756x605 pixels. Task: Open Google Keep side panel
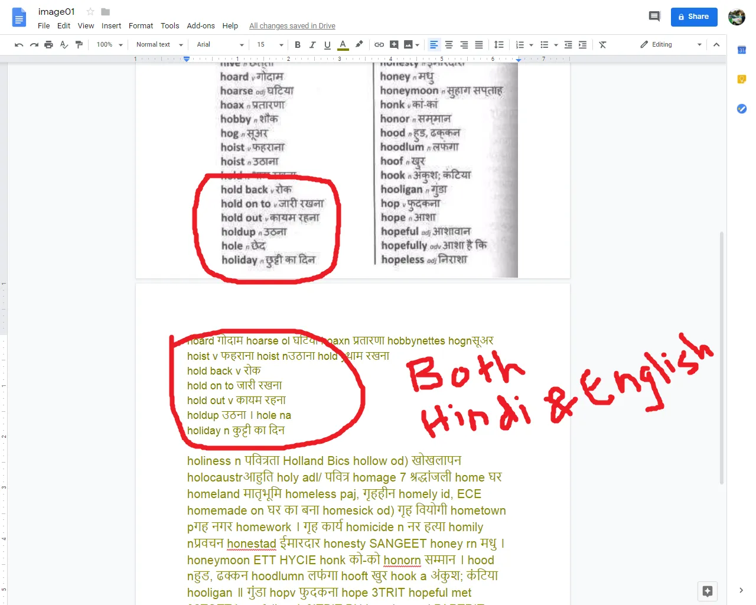742,79
